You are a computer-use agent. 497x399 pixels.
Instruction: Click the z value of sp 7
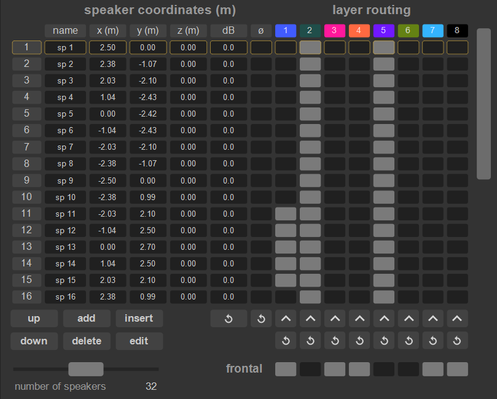coord(188,147)
